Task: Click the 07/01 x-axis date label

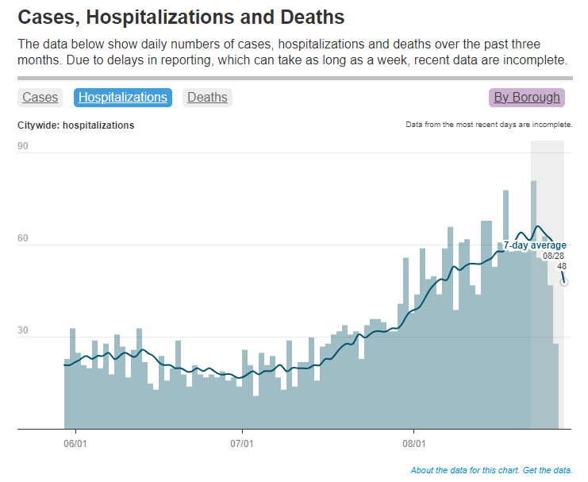Action: click(x=242, y=442)
